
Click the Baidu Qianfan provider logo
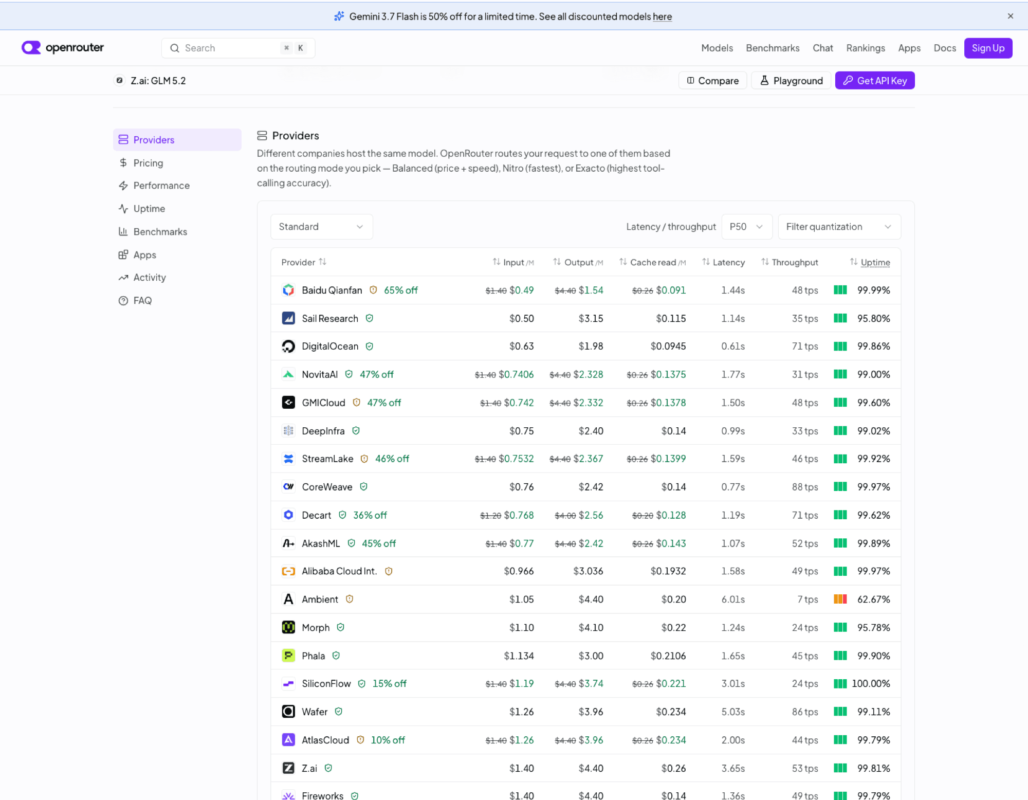288,290
